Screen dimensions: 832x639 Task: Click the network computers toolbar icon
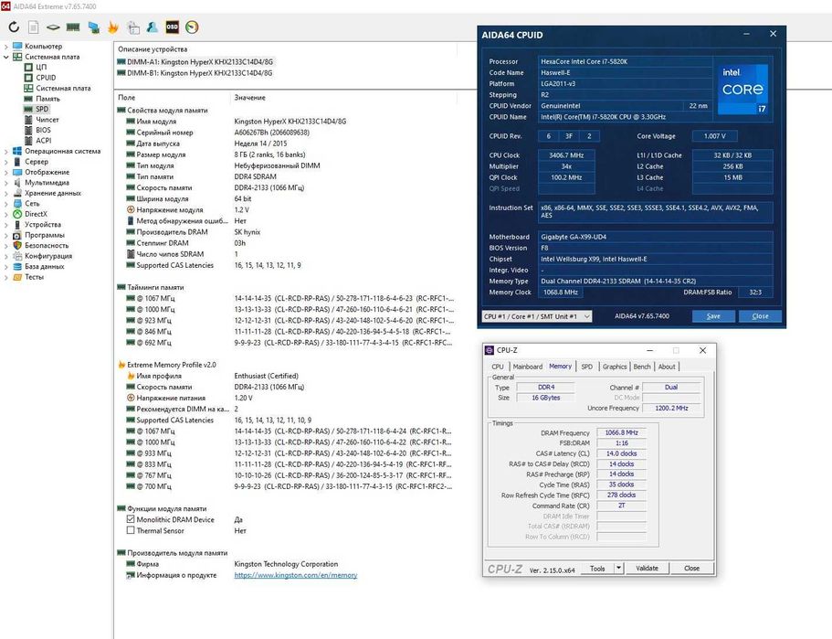coord(93,27)
